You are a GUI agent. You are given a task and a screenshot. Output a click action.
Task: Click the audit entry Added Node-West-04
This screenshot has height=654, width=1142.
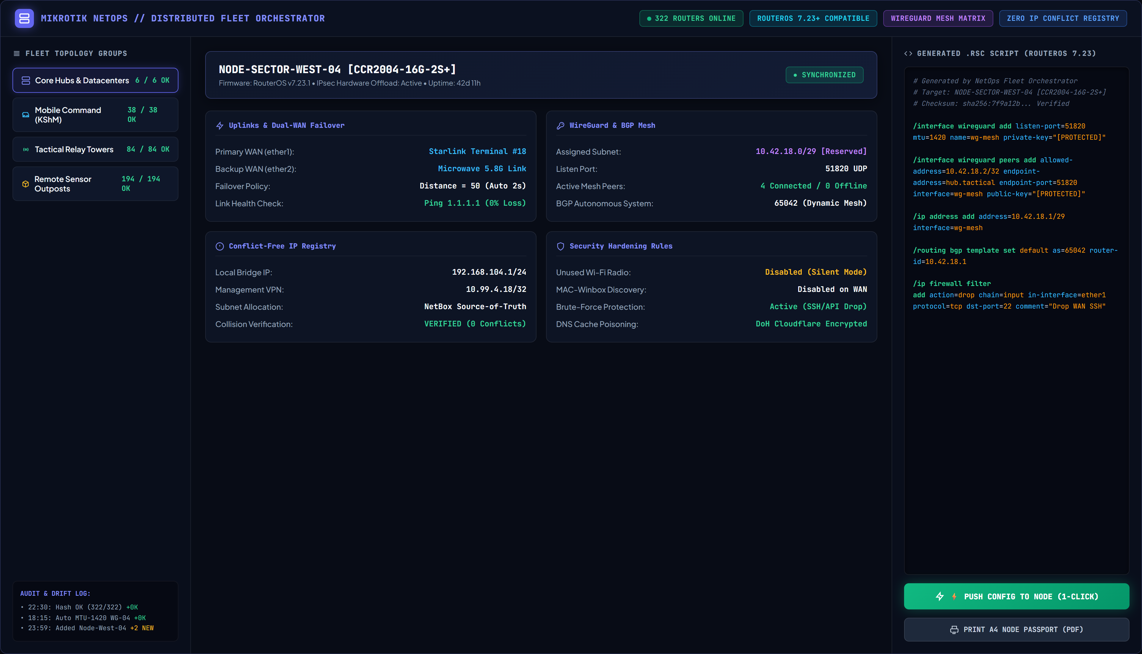coord(87,628)
